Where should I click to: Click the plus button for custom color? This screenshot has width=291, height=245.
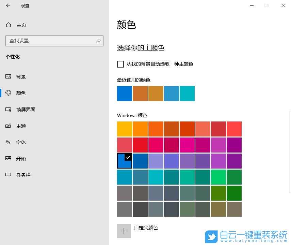(x=124, y=231)
